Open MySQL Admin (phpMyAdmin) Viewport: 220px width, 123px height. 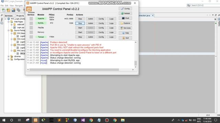click(x=90, y=23)
